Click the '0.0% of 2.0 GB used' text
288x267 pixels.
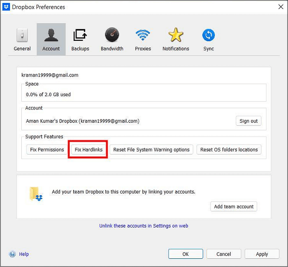coord(48,94)
